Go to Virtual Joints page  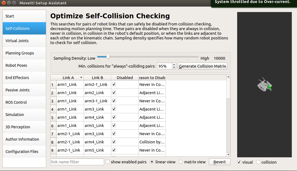point(24,41)
